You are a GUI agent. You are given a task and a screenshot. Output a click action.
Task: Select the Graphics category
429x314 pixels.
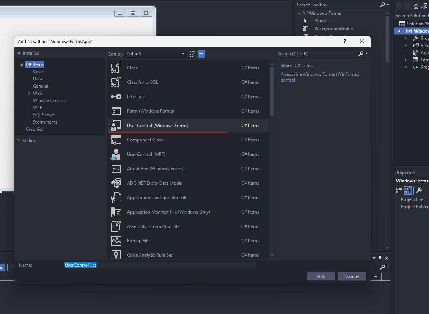tap(35, 129)
